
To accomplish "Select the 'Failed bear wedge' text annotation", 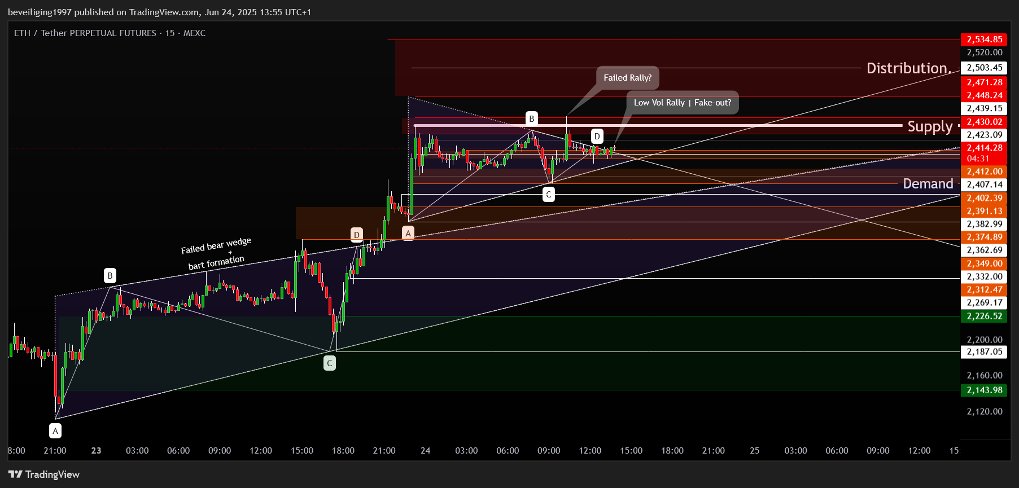I will [x=216, y=245].
